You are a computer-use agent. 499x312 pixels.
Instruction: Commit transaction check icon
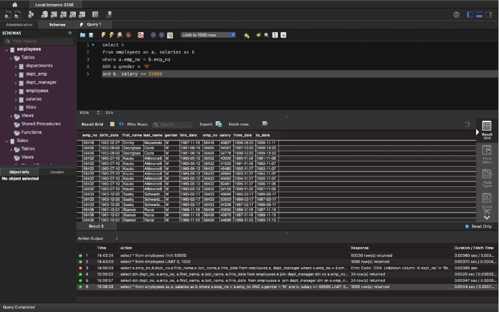click(153, 35)
